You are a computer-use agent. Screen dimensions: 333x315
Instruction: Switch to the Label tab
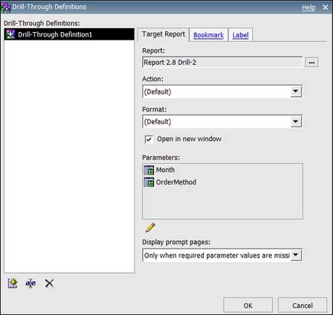coord(240,35)
